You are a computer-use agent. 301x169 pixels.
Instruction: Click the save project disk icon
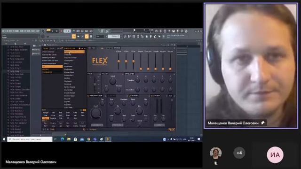pos(173,31)
